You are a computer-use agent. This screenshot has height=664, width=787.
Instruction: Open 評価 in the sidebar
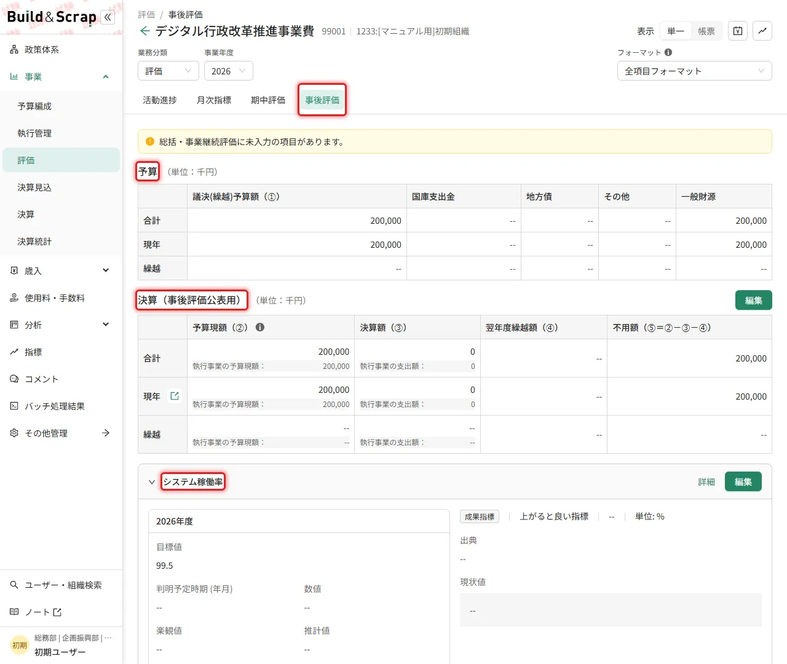coord(61,160)
